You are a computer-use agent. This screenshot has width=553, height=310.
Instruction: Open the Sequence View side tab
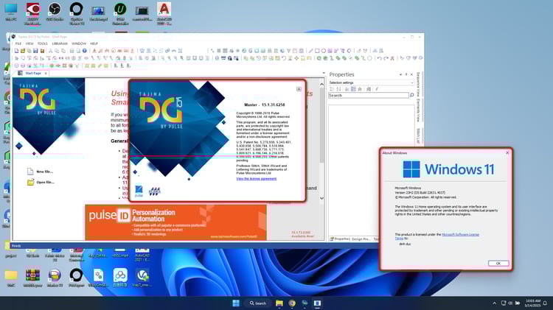418,85
